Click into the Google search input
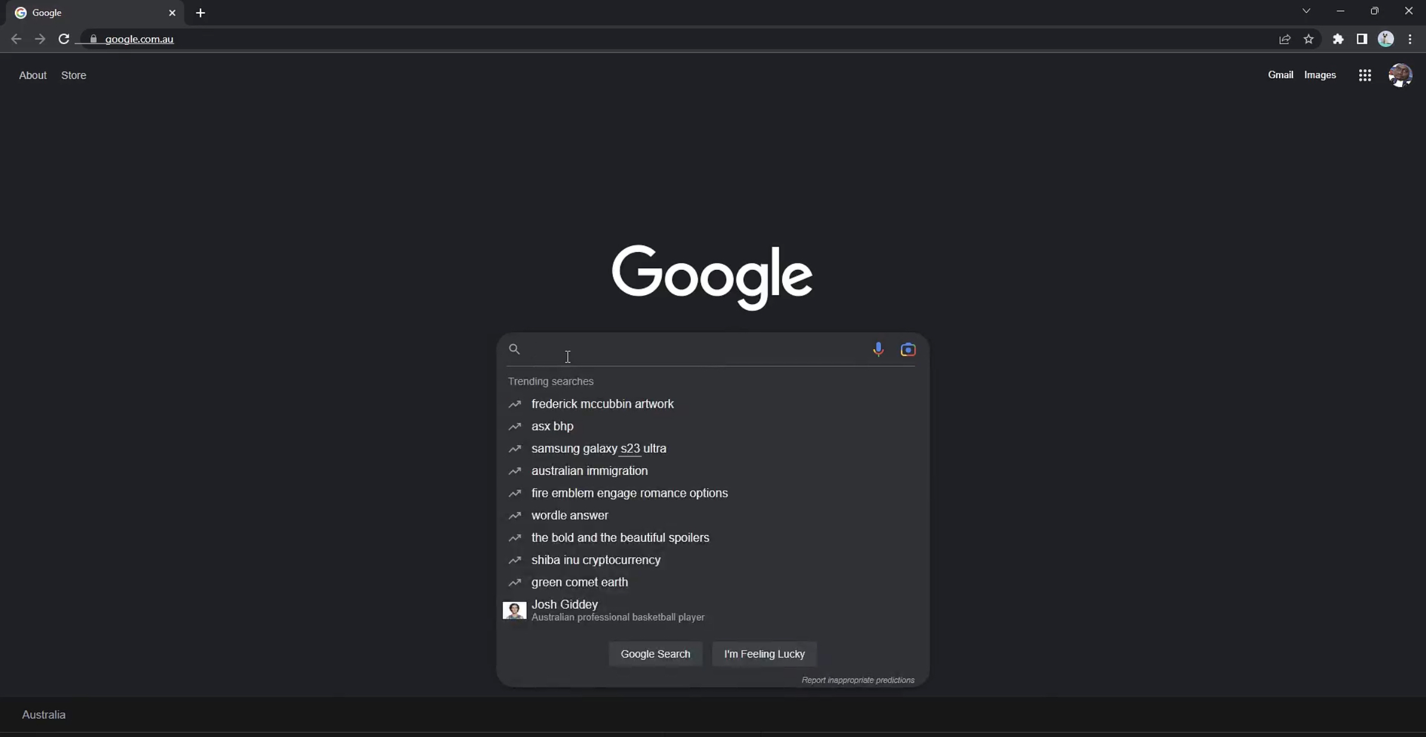This screenshot has width=1426, height=737. pos(696,349)
